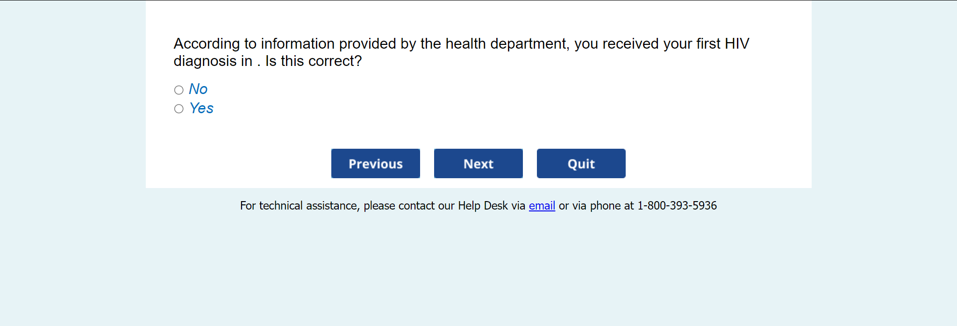Open the Help Desk email link
The width and height of the screenshot is (957, 326).
542,206
